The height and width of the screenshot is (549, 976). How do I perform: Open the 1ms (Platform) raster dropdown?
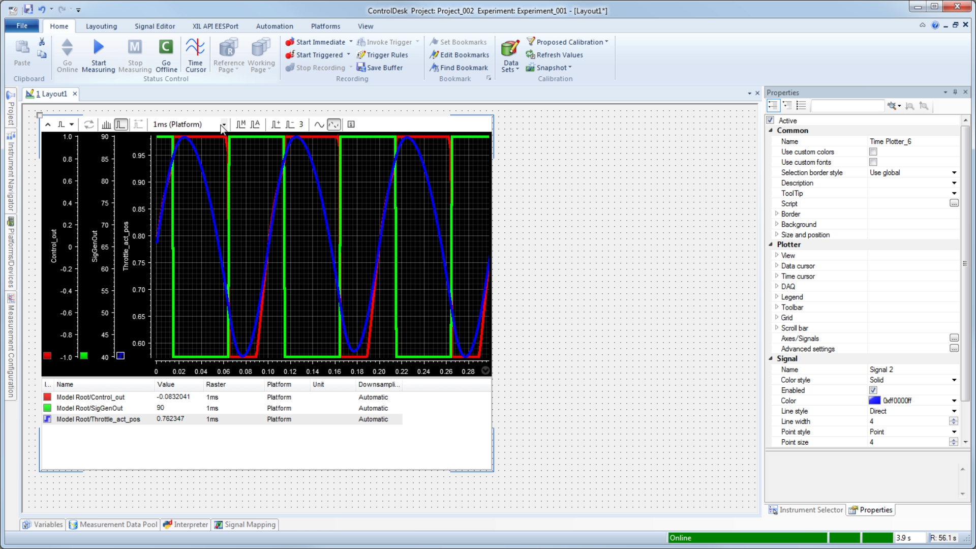223,125
